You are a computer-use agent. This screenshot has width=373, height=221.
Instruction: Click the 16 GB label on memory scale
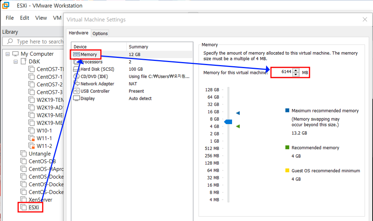pos(214,112)
